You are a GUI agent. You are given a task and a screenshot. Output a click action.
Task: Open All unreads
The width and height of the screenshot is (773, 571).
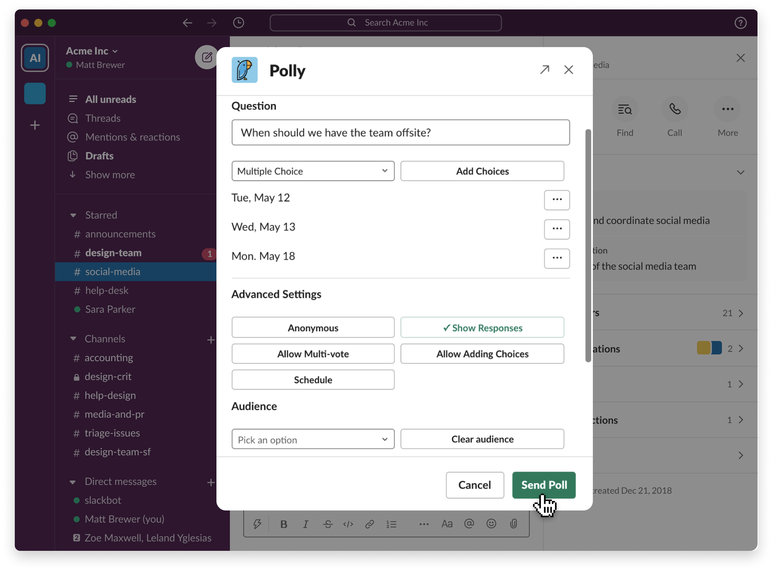111,99
